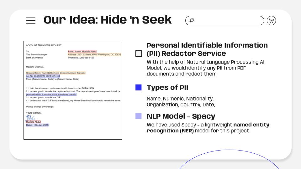The image size is (301, 169).
Task: Click highlighted 'From: Name: Mustafa Abdul' line
Action: 82,51
